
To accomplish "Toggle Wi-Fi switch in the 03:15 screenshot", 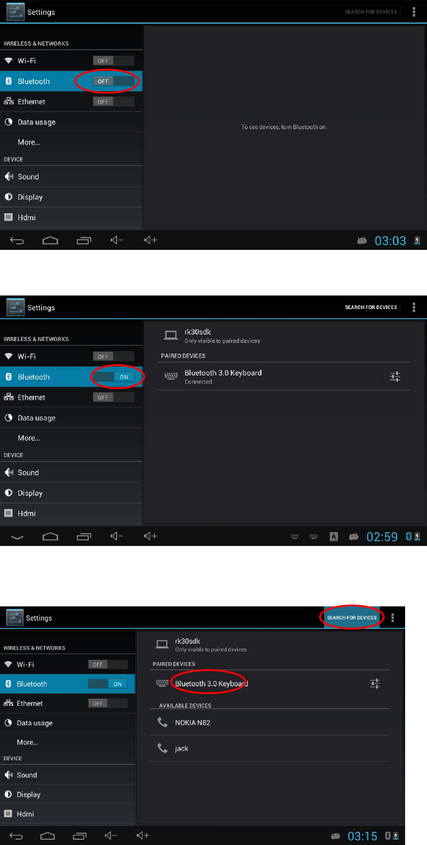I will click(108, 664).
